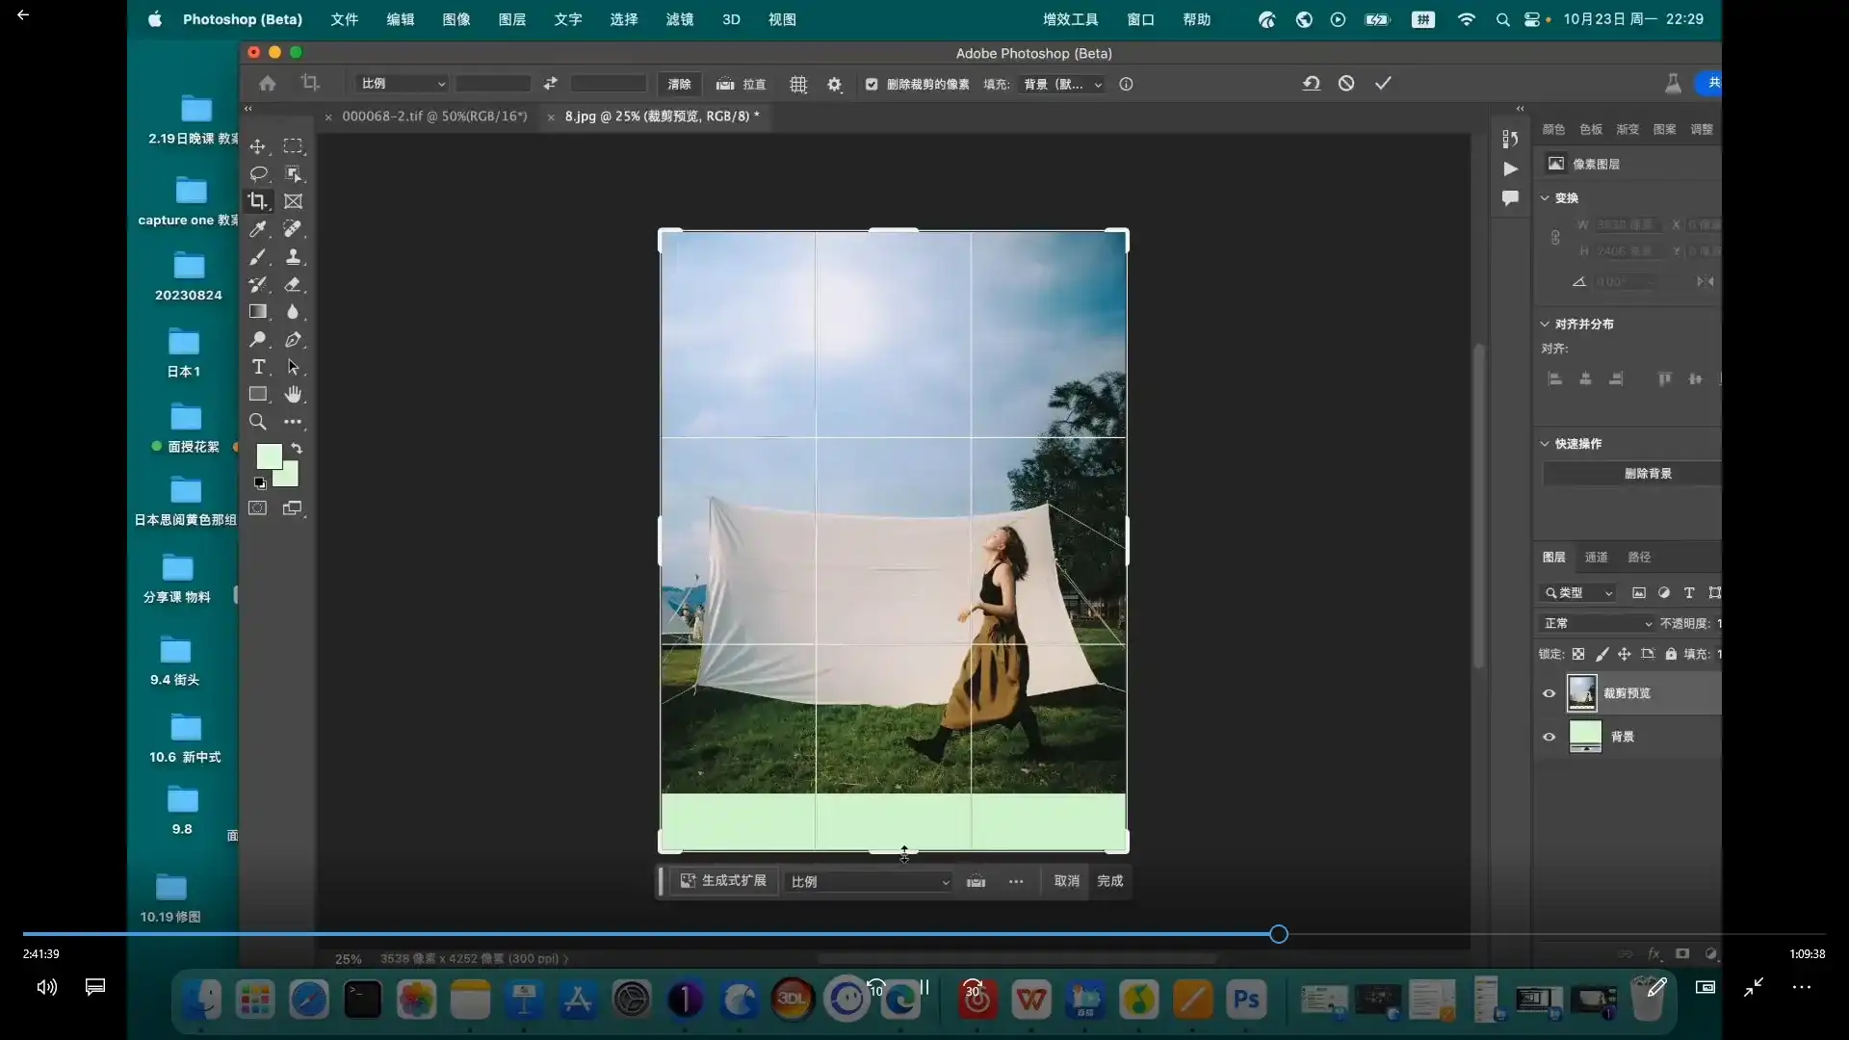Click the 删除背景 button
1849x1040 pixels.
click(x=1647, y=474)
